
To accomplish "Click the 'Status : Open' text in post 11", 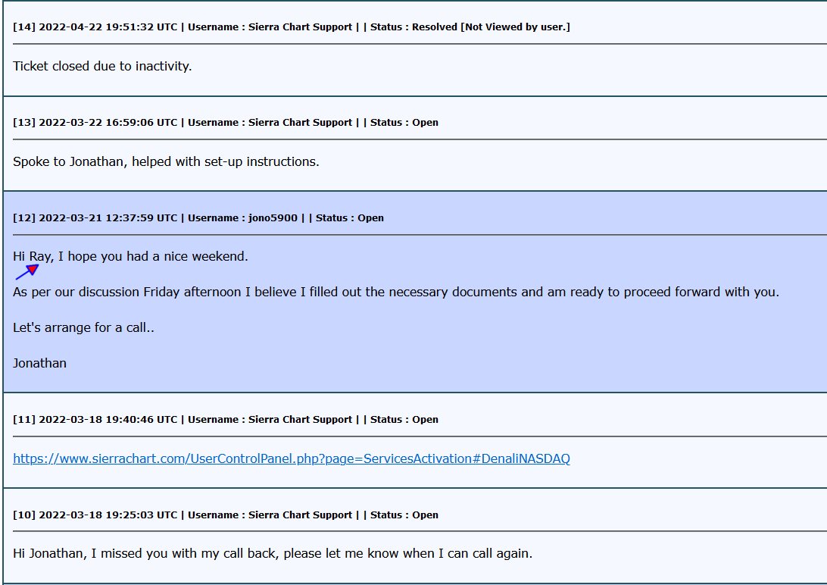I will coord(404,420).
